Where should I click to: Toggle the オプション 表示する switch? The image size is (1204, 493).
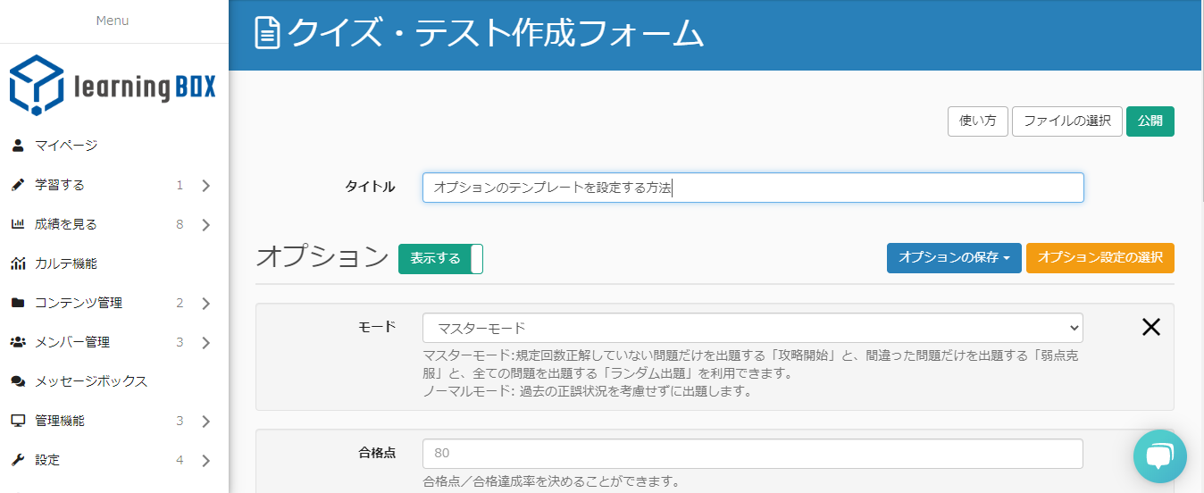[440, 259]
